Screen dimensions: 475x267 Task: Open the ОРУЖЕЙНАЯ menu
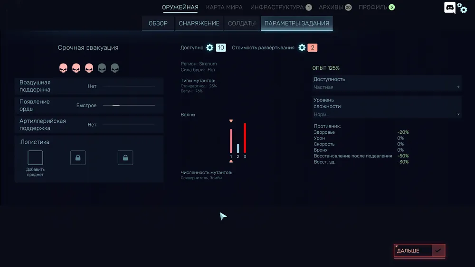click(x=180, y=7)
